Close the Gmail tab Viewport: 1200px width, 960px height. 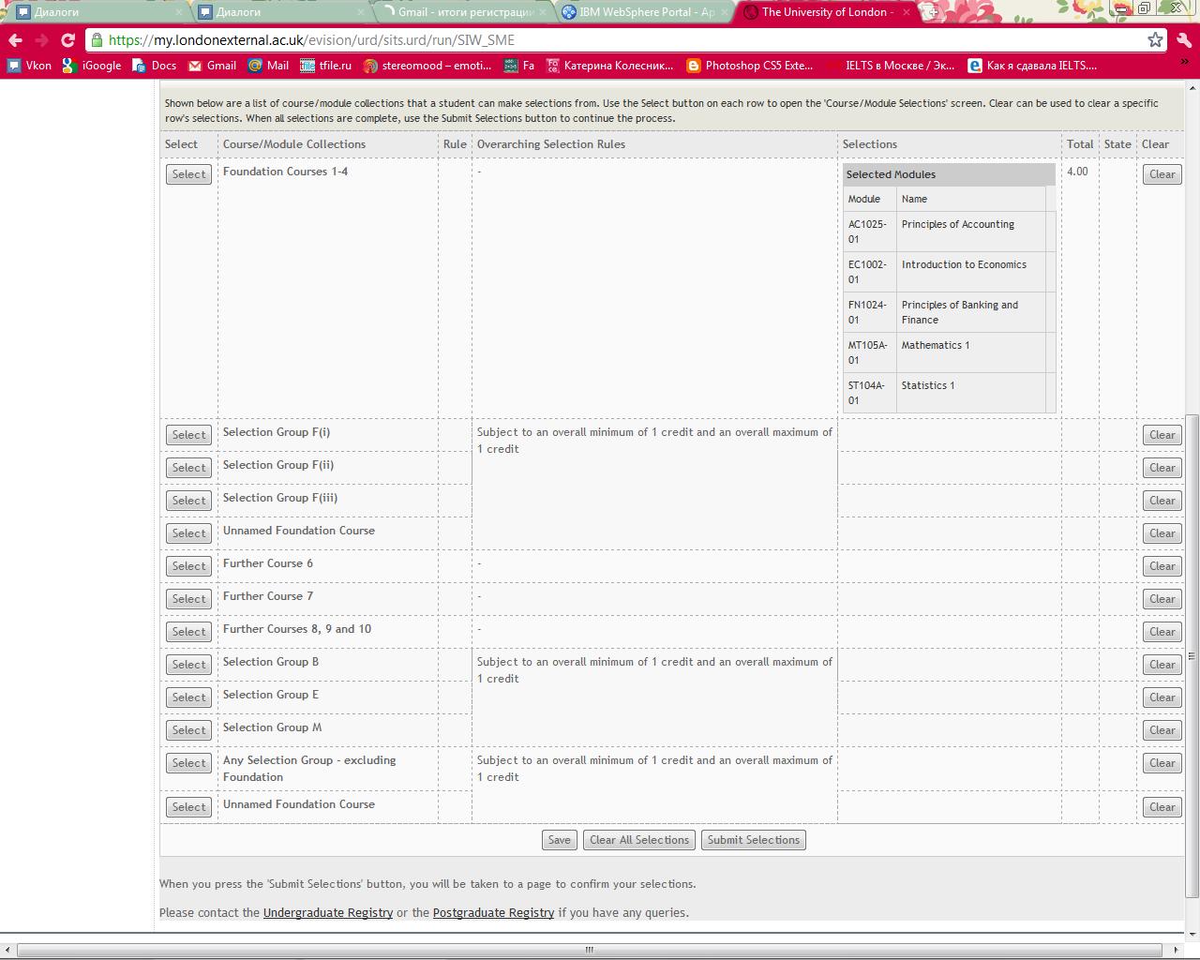tap(543, 12)
